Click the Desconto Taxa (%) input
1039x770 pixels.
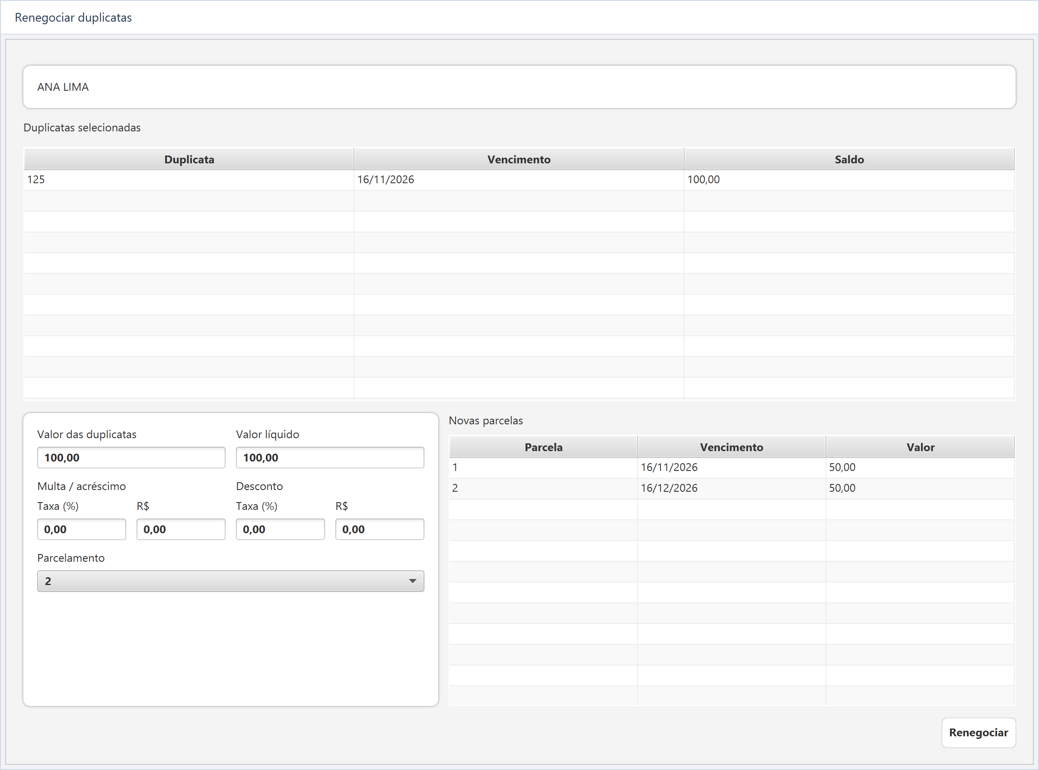coord(280,529)
